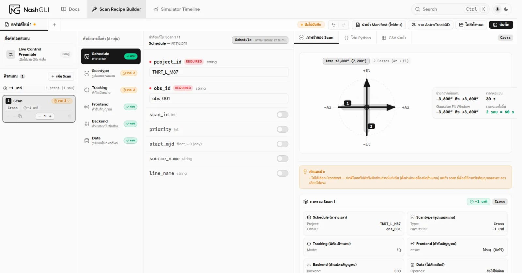Open the Scantype settings group

click(x=111, y=73)
